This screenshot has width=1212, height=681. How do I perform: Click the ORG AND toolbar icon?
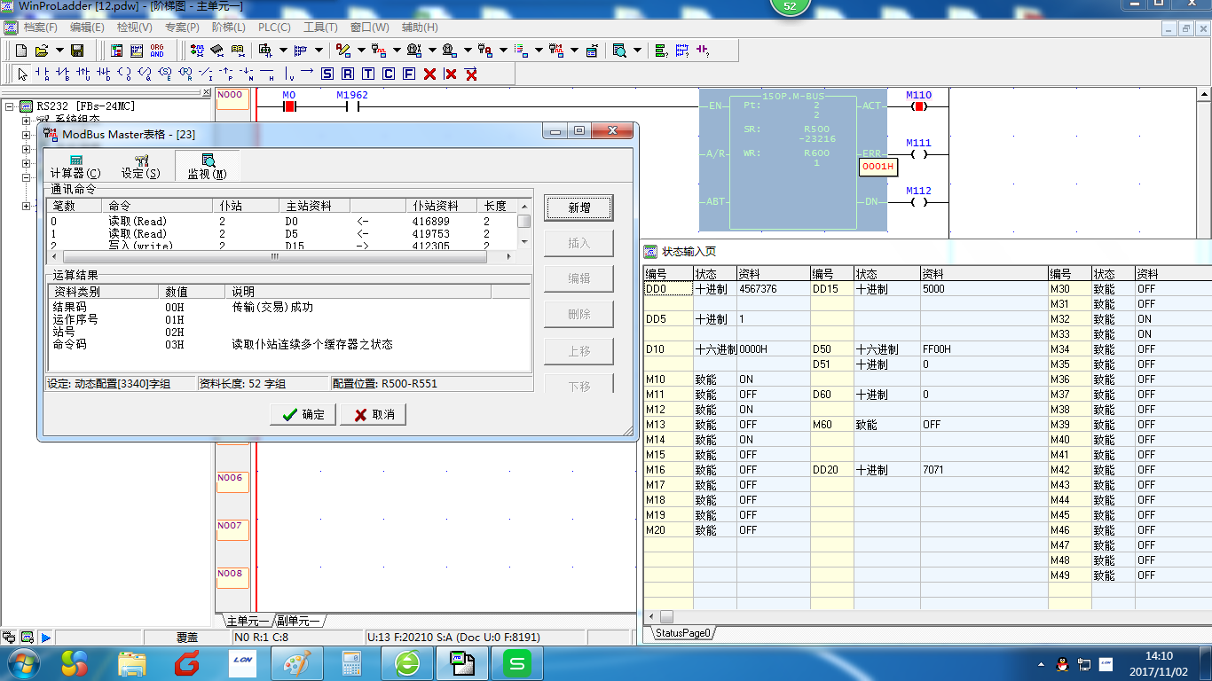coord(157,51)
